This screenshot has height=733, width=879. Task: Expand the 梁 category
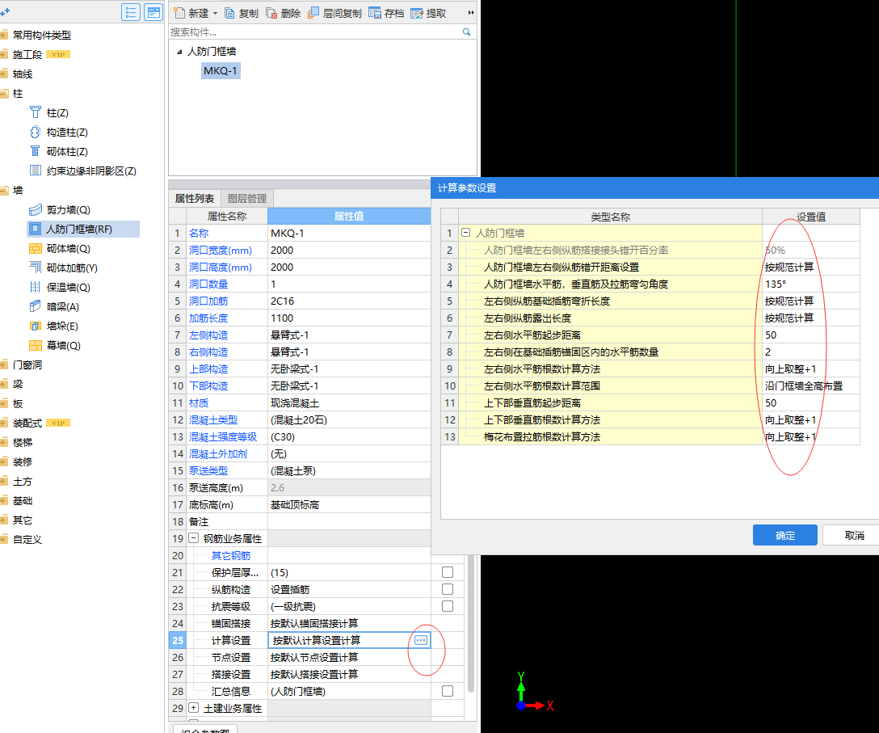coord(3,384)
